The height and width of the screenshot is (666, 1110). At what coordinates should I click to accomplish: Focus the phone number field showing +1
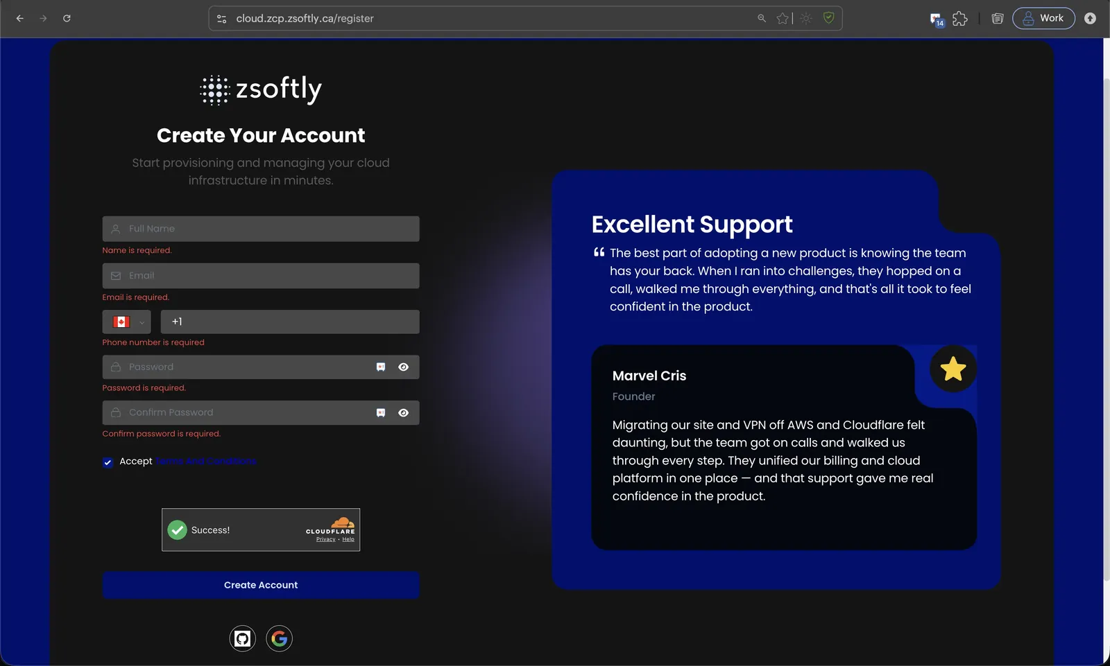pos(290,322)
